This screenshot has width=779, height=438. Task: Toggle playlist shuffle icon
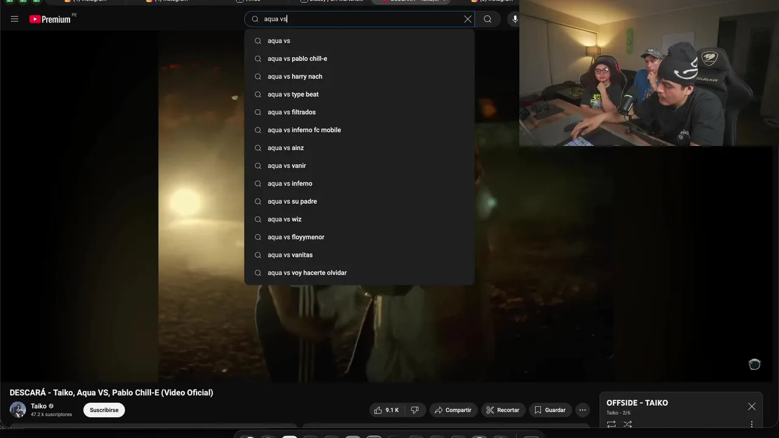click(x=627, y=424)
